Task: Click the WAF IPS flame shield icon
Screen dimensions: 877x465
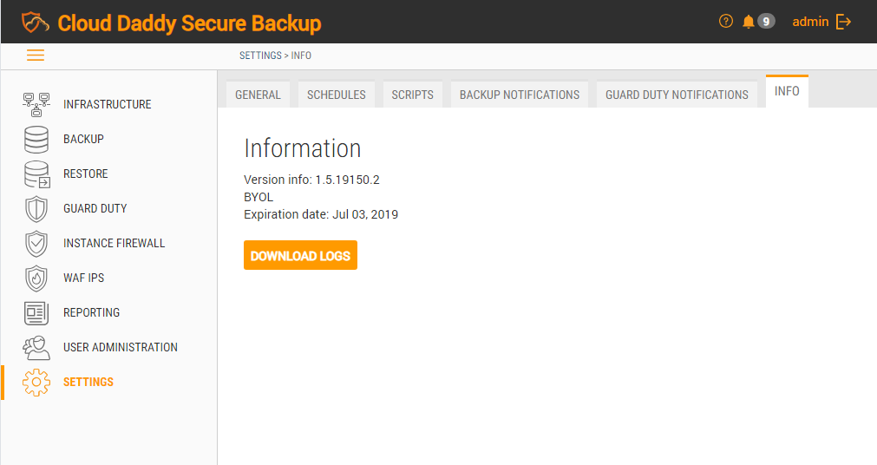Action: point(36,278)
